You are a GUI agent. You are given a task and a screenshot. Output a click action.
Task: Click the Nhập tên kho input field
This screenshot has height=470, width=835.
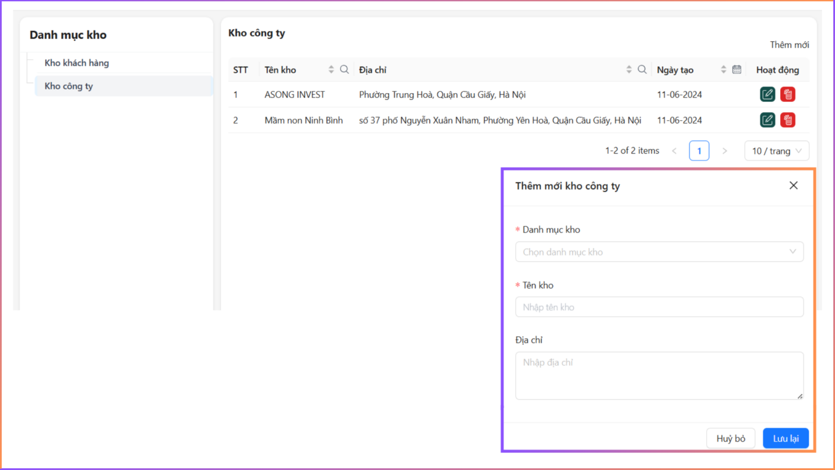659,307
